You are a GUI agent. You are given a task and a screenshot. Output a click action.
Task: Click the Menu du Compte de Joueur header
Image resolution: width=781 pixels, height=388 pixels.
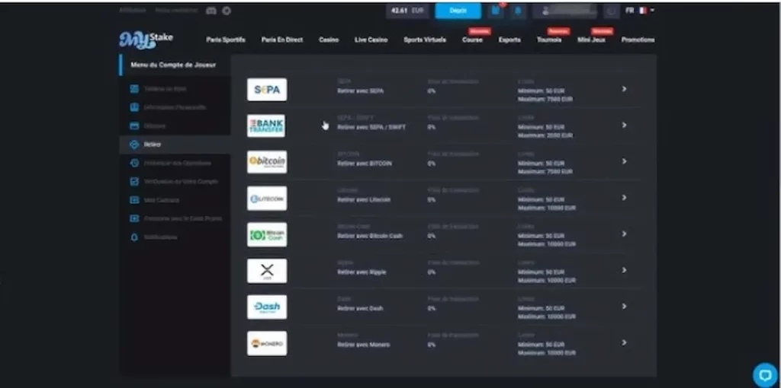173,65
